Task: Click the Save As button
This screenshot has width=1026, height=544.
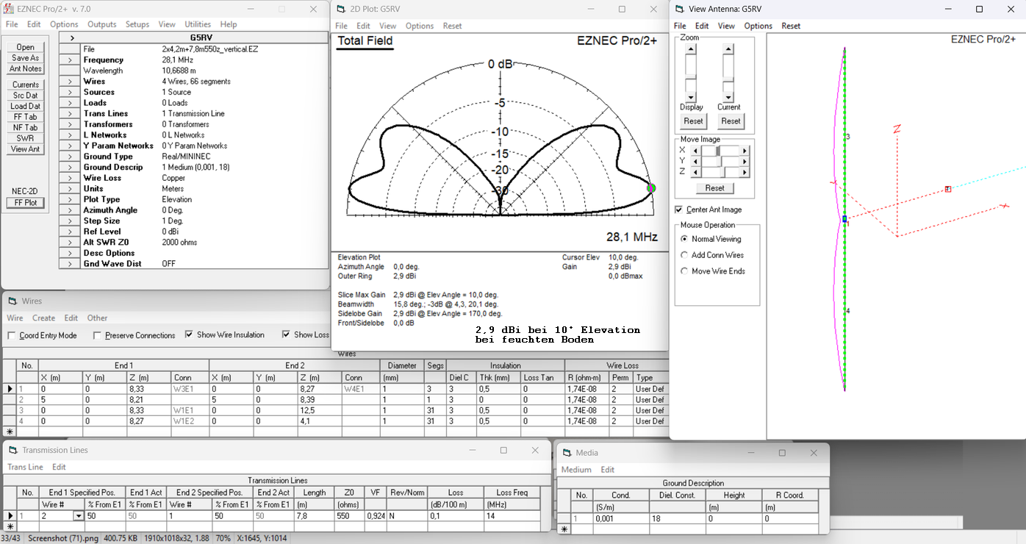Action: point(26,58)
